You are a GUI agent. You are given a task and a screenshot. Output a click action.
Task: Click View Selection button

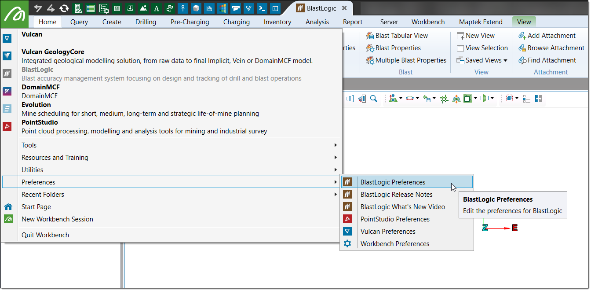coord(482,48)
